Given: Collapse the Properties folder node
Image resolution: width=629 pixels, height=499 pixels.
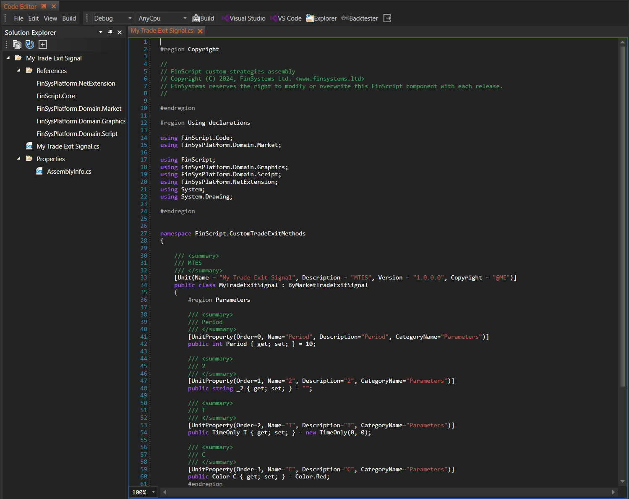Looking at the screenshot, I should pyautogui.click(x=18, y=159).
